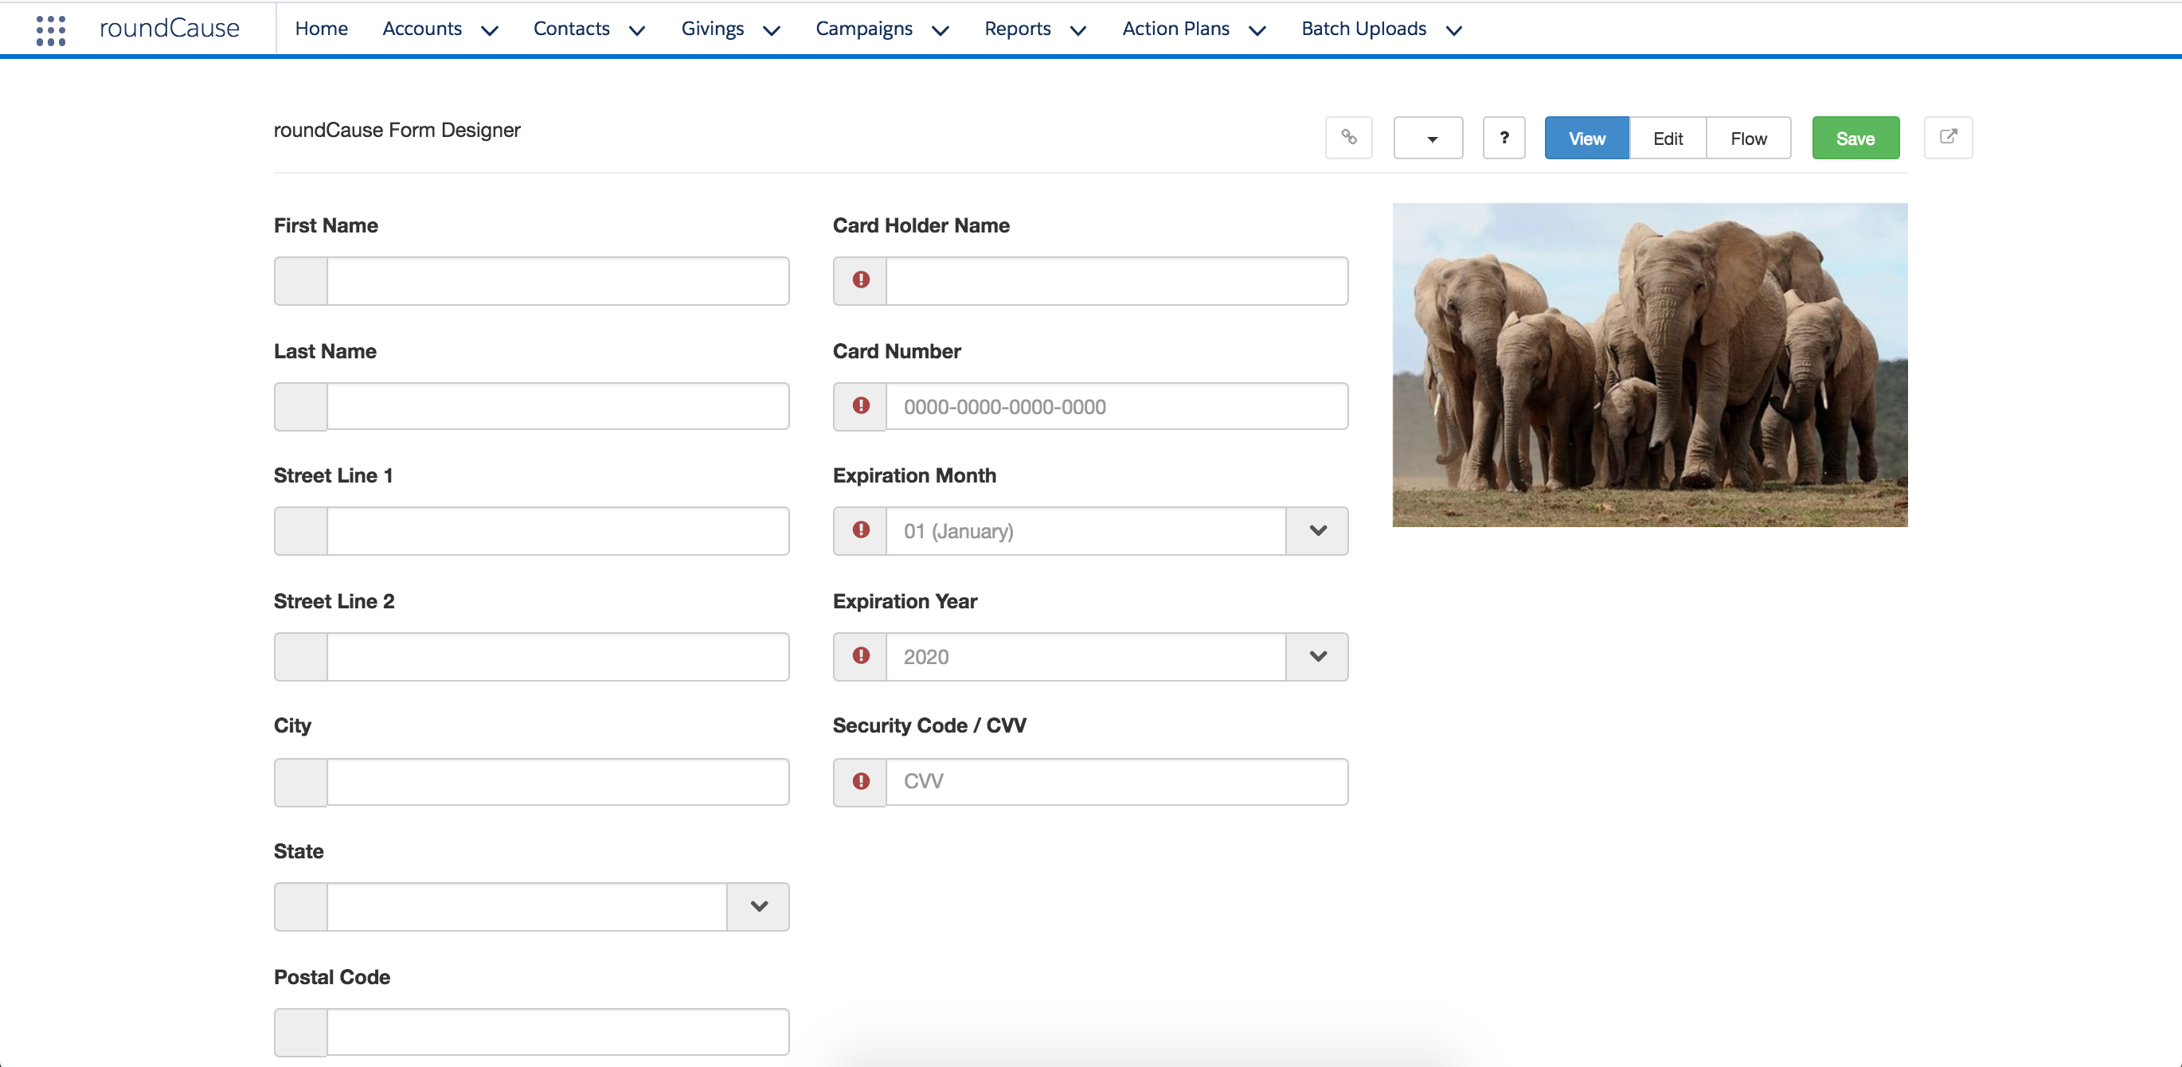
Task: Expand the Contacts menu chevron
Action: click(637, 30)
